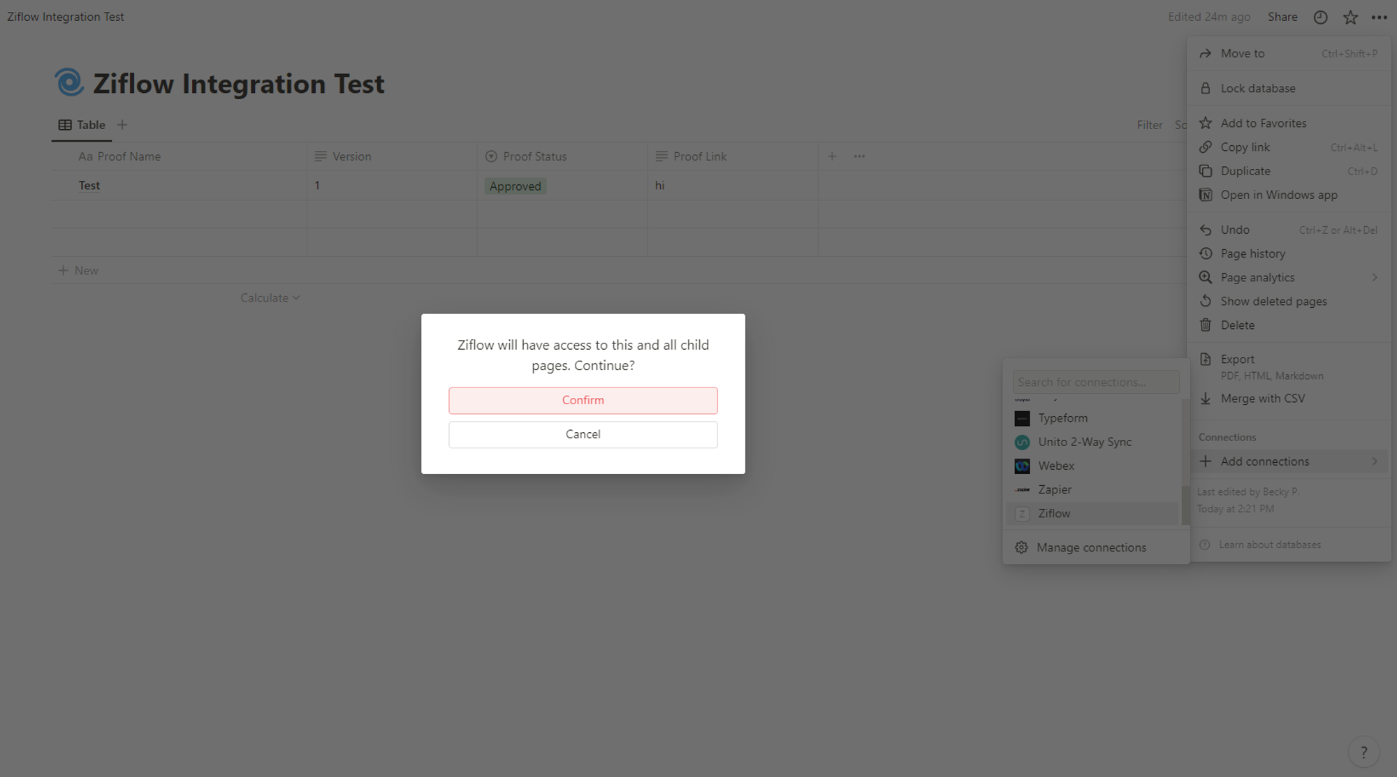Click the Delete trash icon
The image size is (1397, 777).
click(1206, 325)
